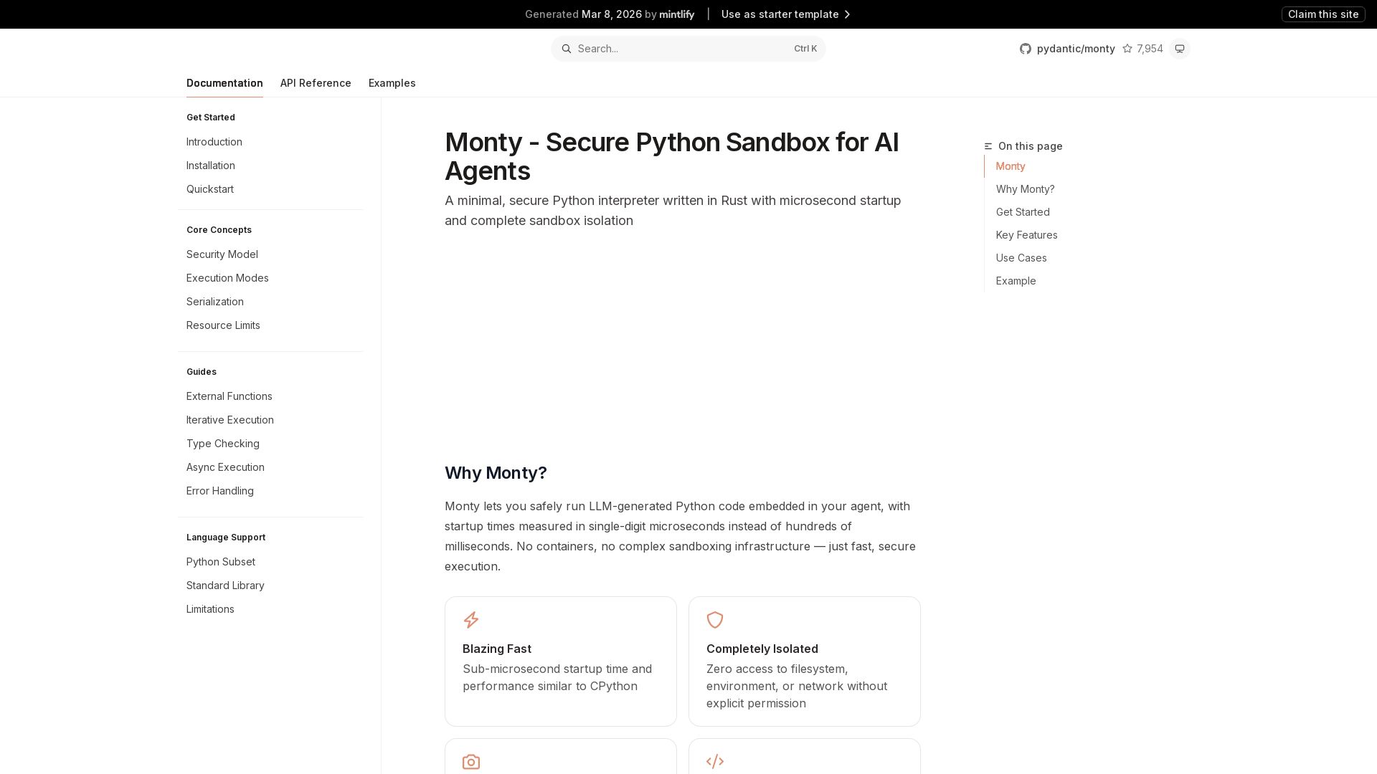Click the On this page heading
This screenshot has height=774, width=1377.
coord(1031,146)
